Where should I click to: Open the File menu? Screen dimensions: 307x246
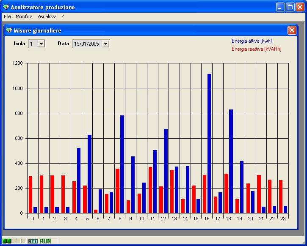click(x=7, y=16)
